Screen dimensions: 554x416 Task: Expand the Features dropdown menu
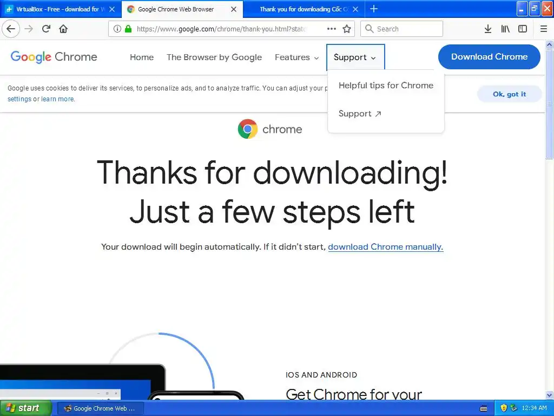point(297,57)
